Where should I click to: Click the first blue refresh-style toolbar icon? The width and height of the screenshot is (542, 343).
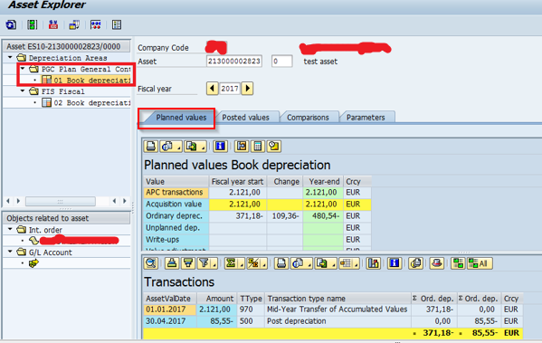11,25
